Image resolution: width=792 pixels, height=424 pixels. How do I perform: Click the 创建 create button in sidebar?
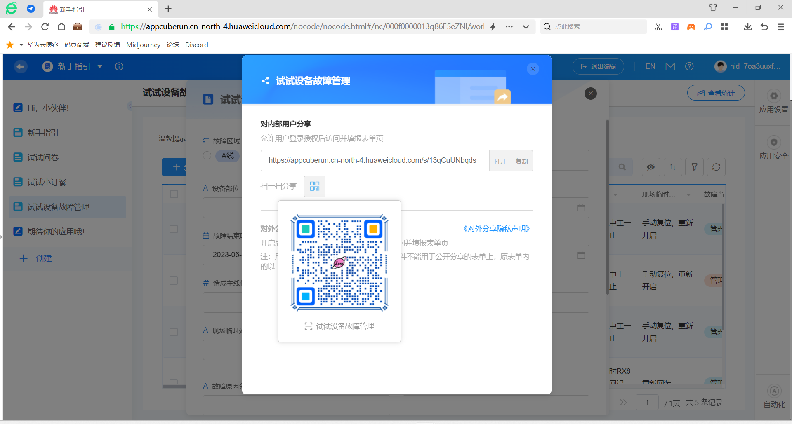pos(36,258)
